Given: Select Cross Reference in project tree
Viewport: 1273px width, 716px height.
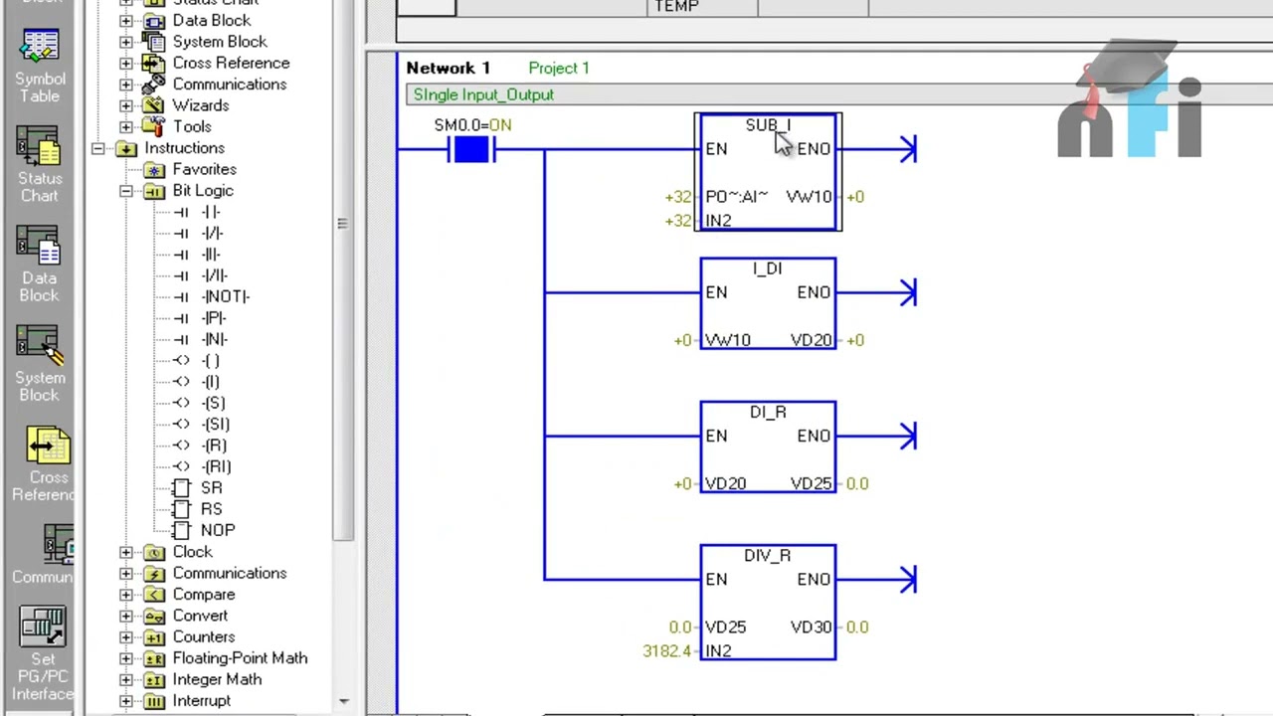Looking at the screenshot, I should 231,63.
